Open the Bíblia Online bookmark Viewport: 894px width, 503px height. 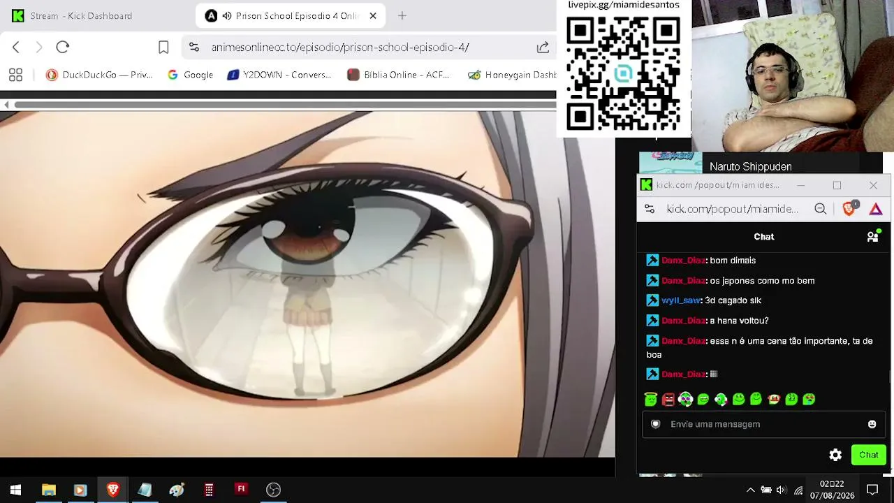click(398, 75)
